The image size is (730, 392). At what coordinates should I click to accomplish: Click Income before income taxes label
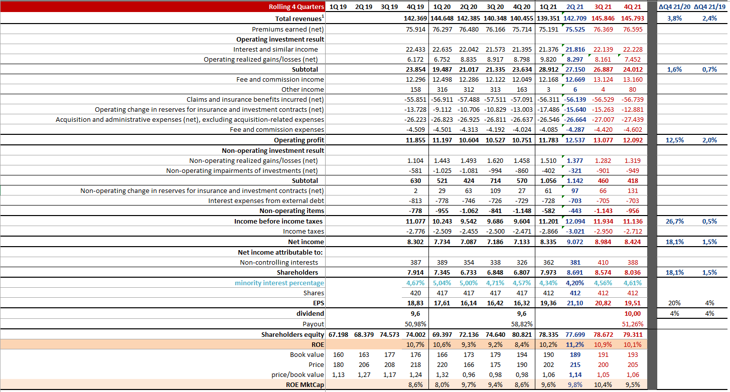tap(278, 221)
